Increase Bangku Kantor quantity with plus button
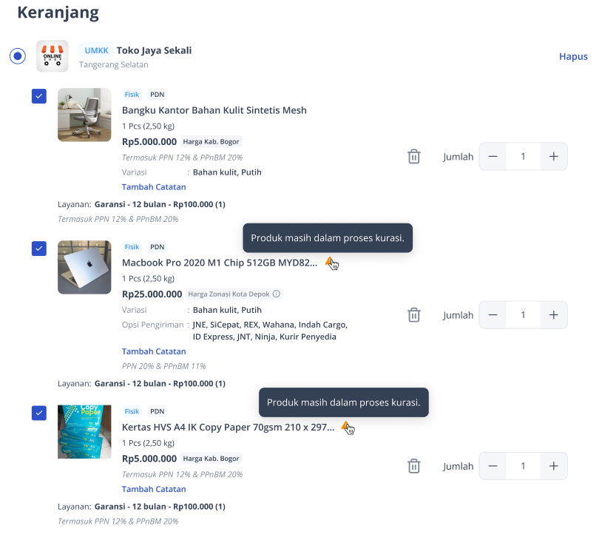Screen dimensions: 602x537 pos(554,156)
